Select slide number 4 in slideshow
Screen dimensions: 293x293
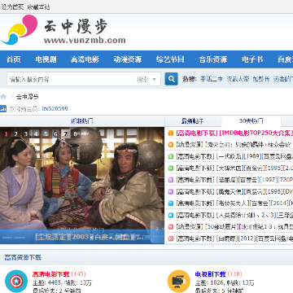36,133
